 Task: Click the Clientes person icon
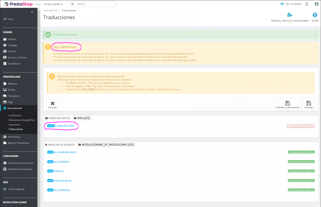5,51
